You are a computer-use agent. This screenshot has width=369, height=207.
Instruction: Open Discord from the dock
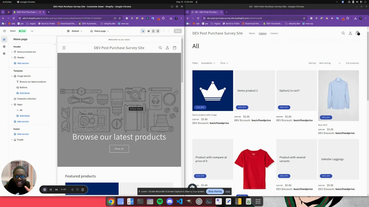170,202
